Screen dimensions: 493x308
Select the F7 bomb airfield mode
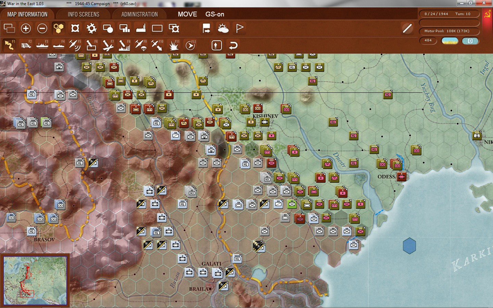(x=108, y=45)
